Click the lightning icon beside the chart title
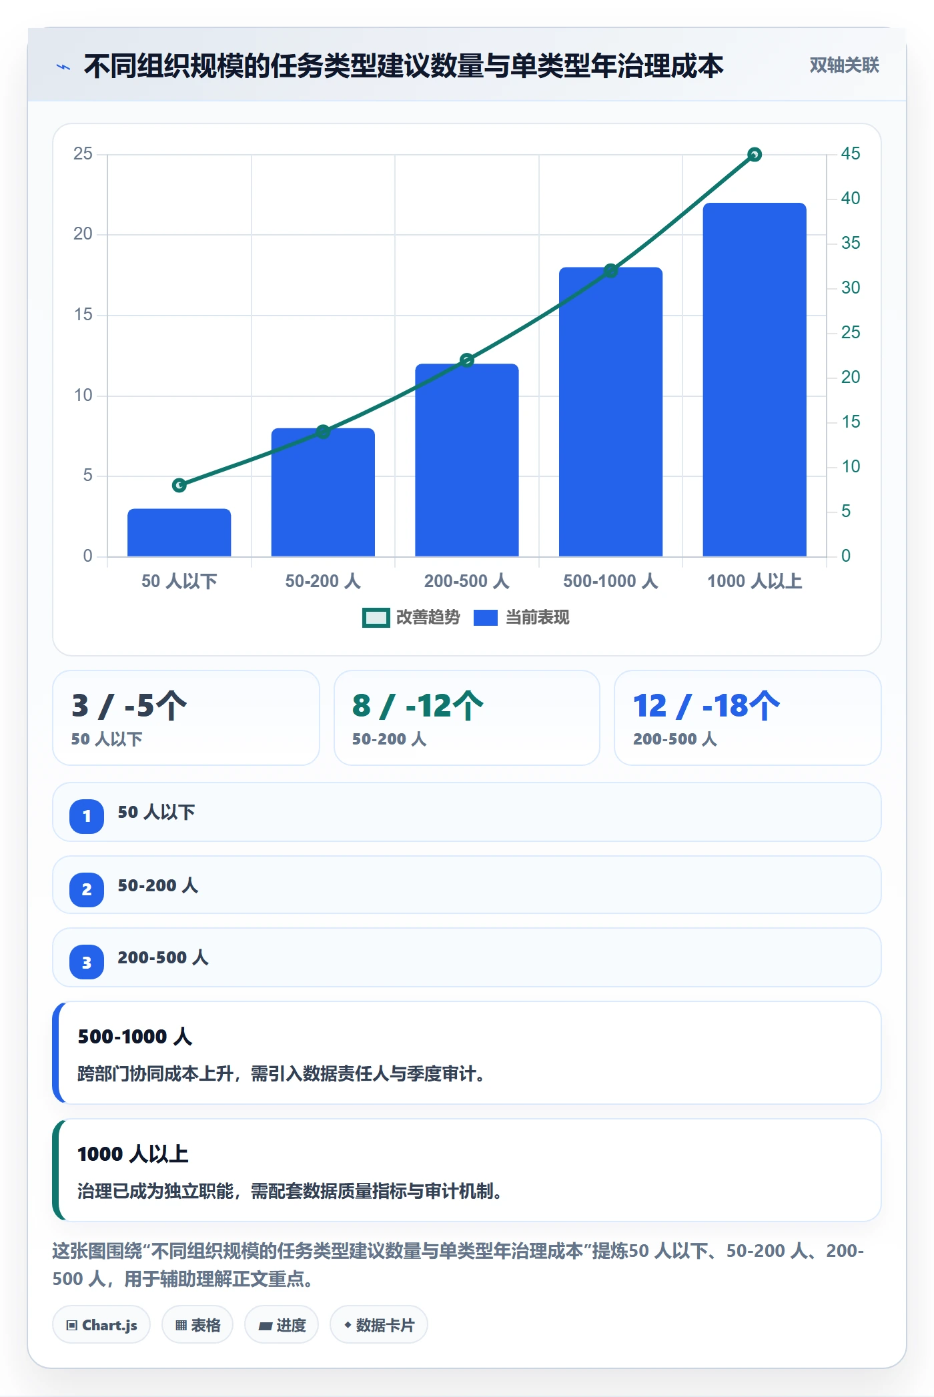 [x=63, y=67]
